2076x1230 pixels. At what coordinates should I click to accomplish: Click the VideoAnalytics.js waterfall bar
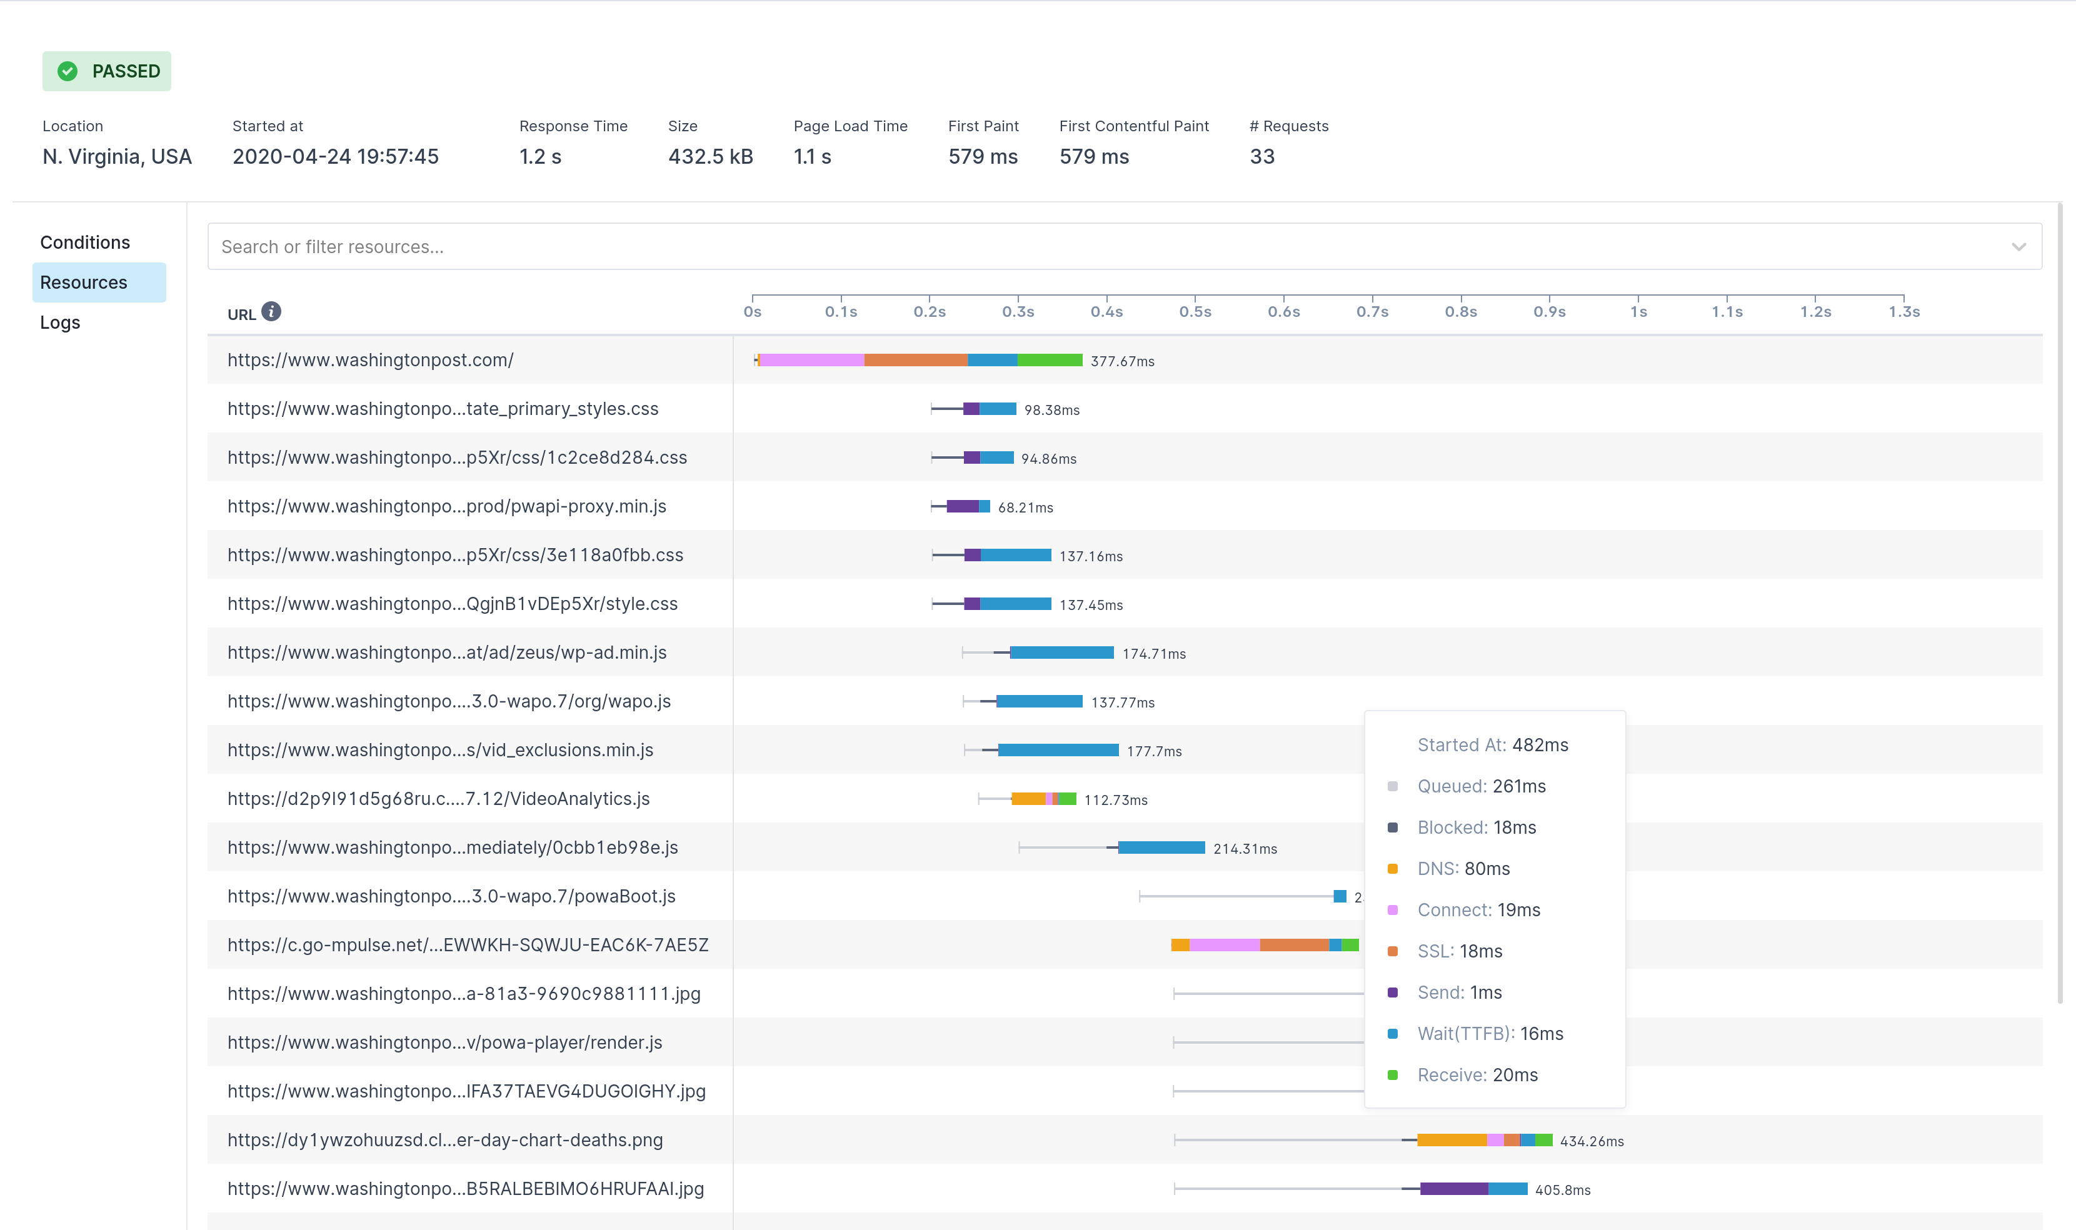point(1043,799)
